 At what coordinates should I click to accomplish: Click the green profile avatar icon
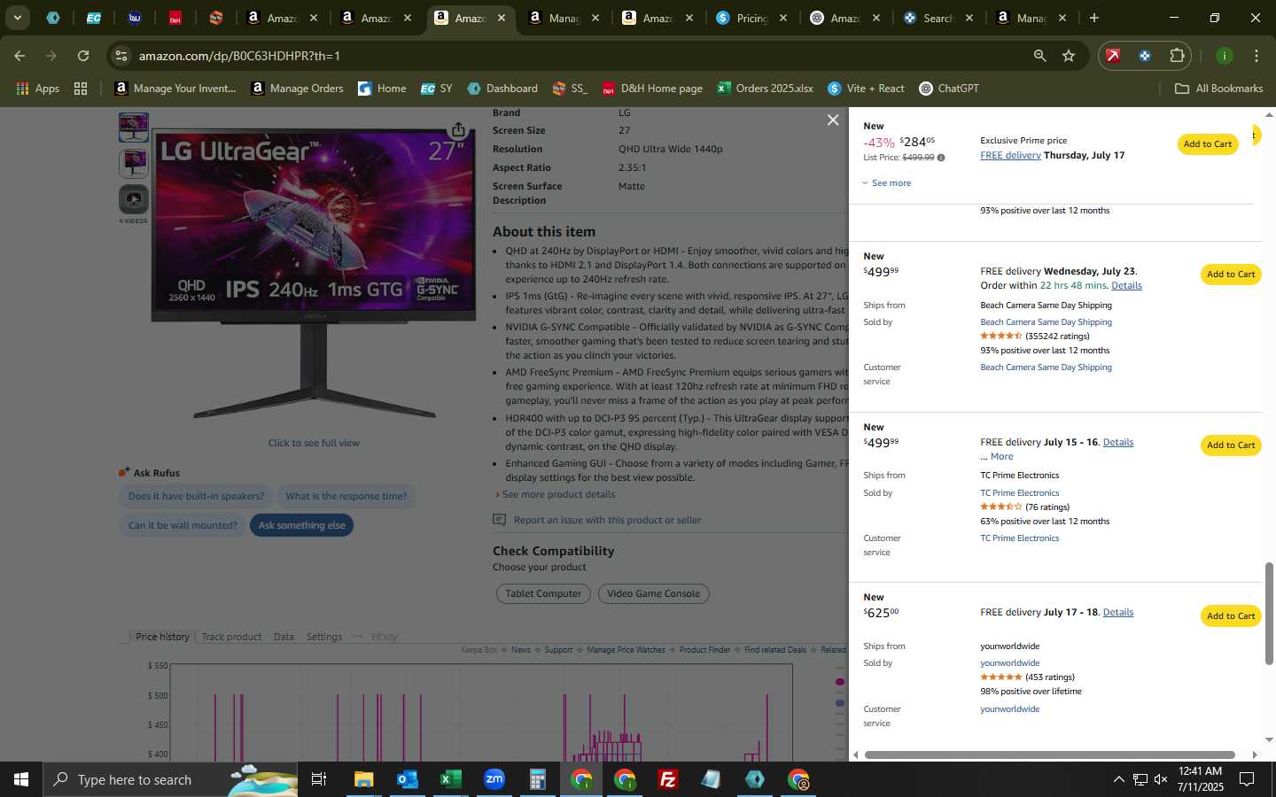coord(1224,56)
